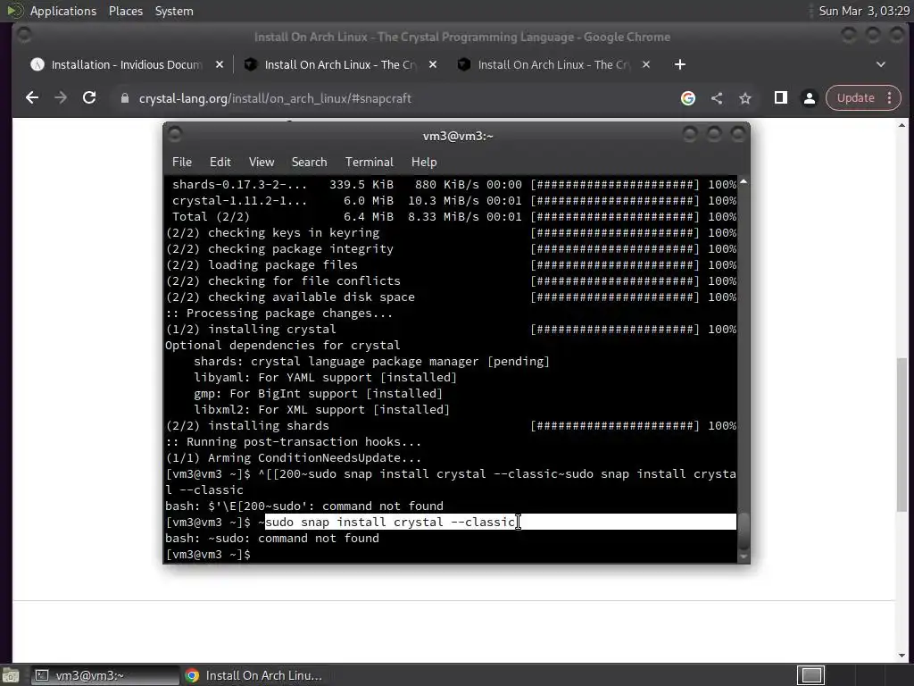
Task: Click the terminal title vm3@vm3:~
Action: pyautogui.click(x=458, y=136)
